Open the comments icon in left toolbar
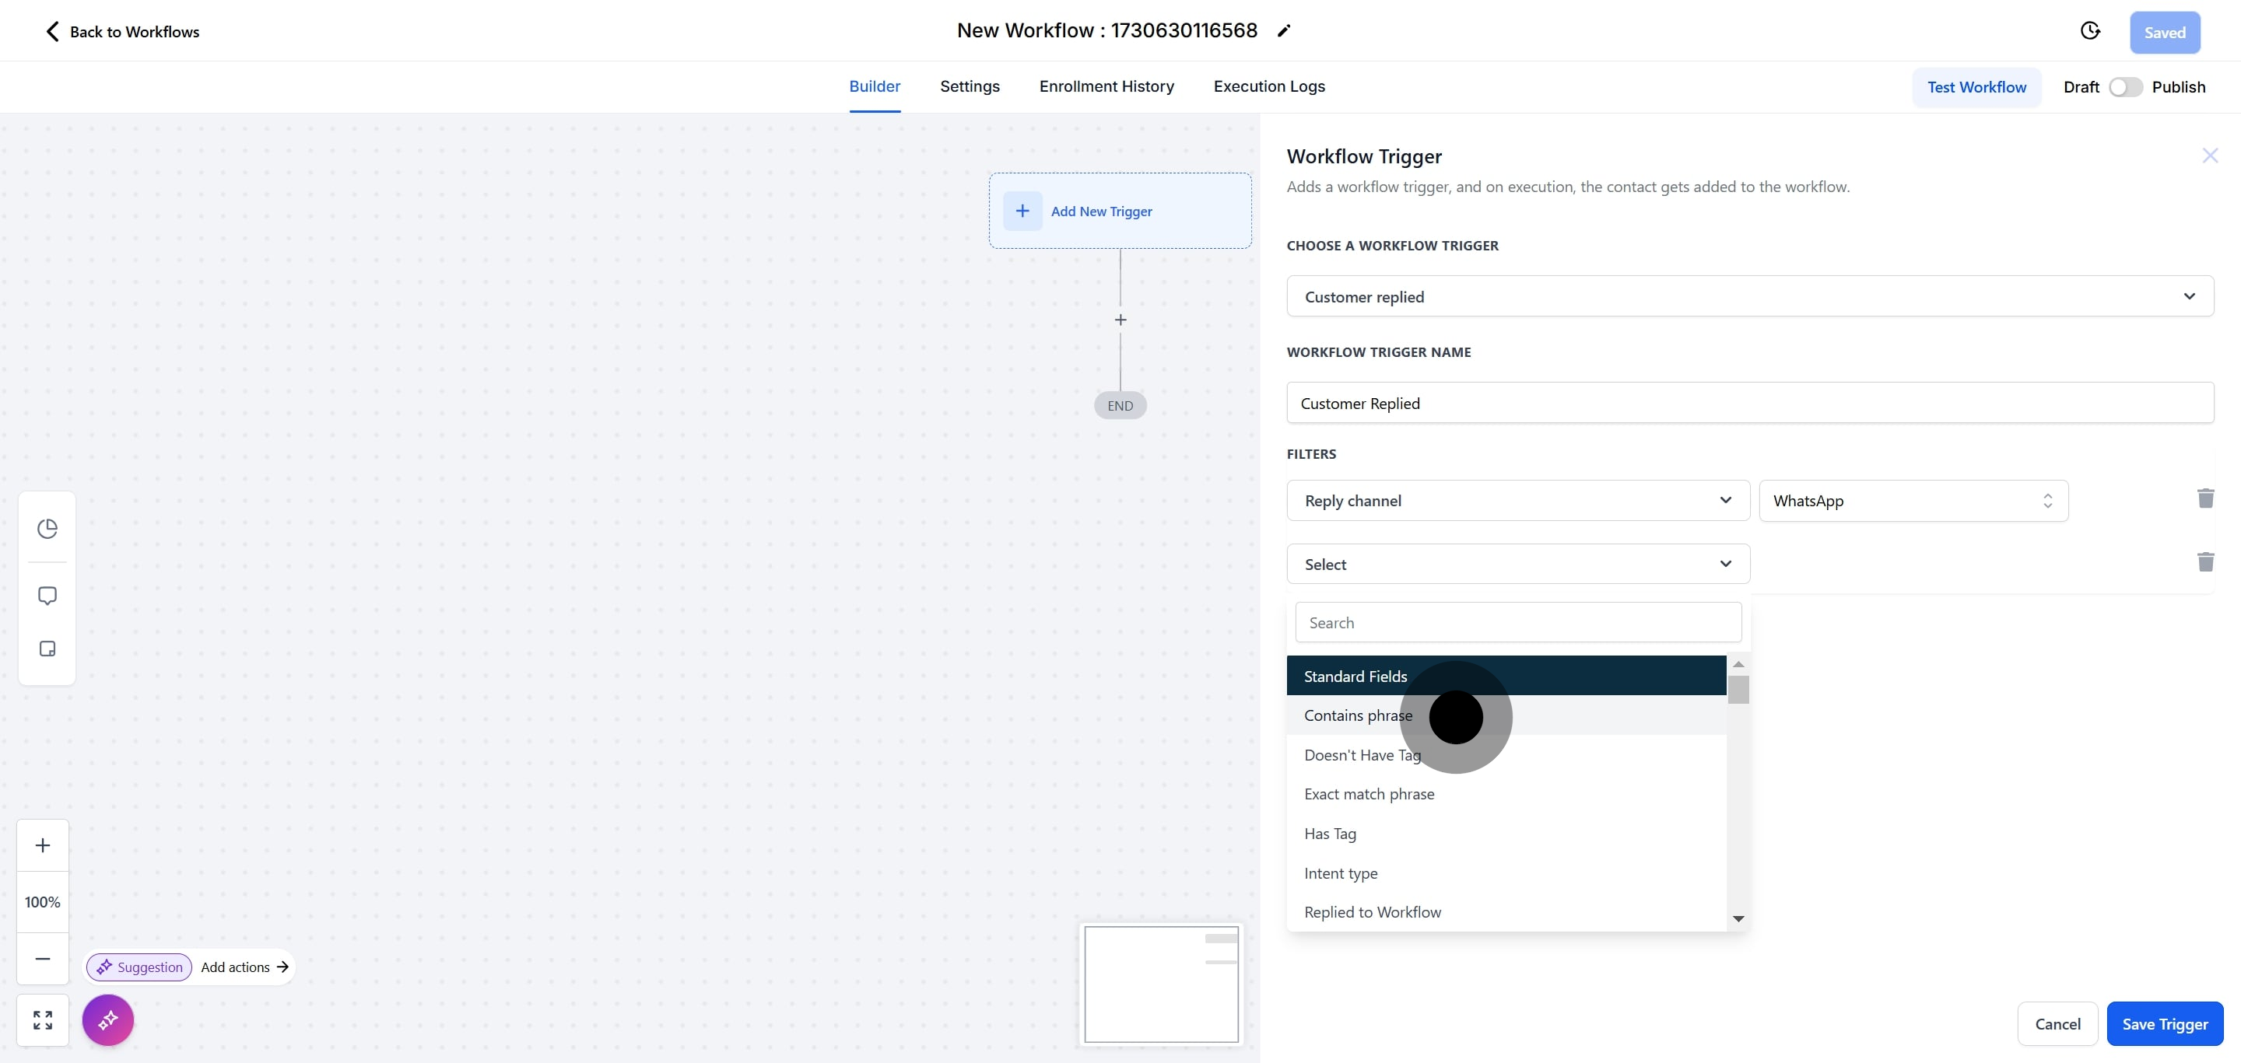This screenshot has height=1063, width=2241. (47, 596)
